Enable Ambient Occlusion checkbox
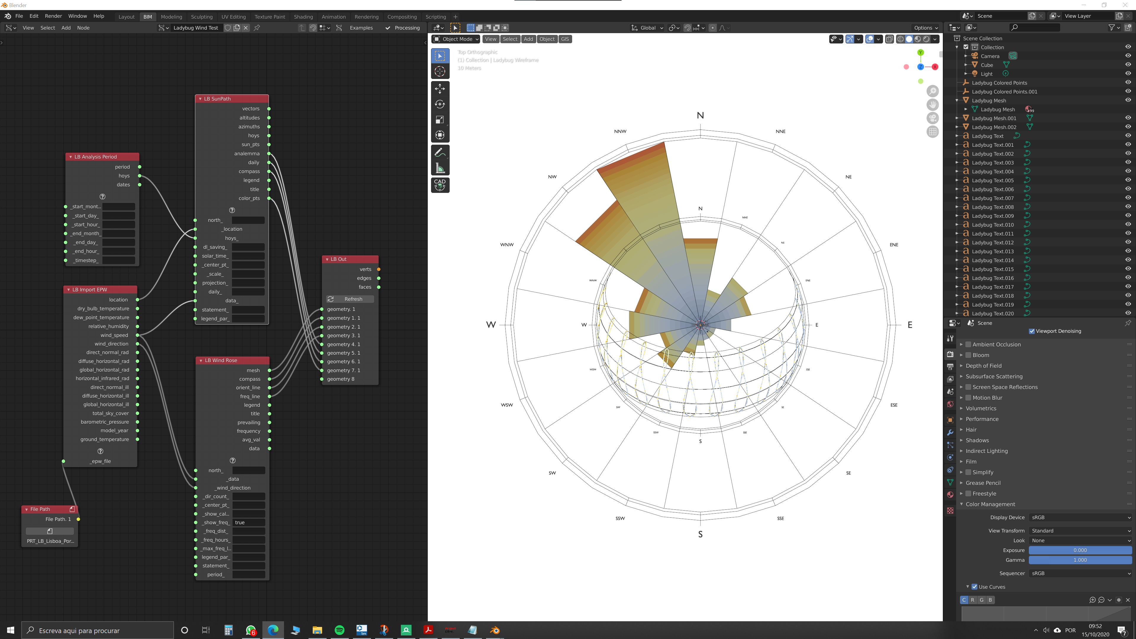This screenshot has width=1136, height=639. pos(969,344)
